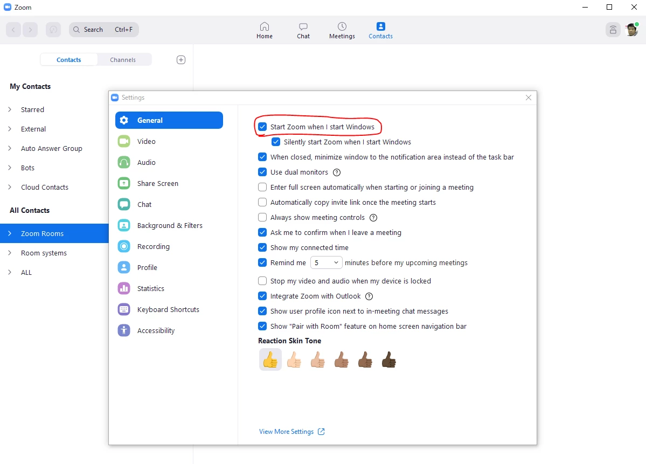
Task: Switch to the Contacts sub-tab
Action: 69,60
